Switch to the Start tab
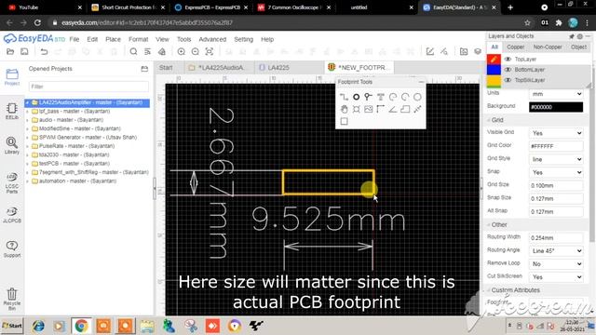Image resolution: width=596 pixels, height=335 pixels. (166, 68)
